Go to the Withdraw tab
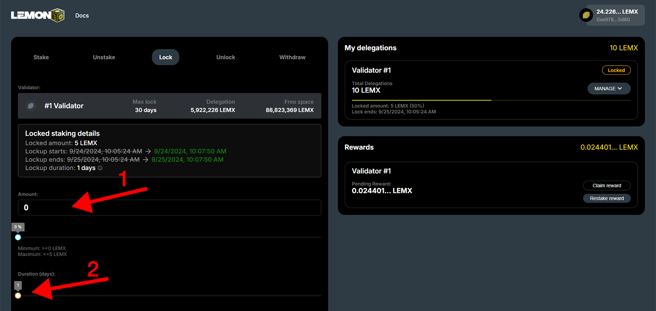 pyautogui.click(x=292, y=57)
